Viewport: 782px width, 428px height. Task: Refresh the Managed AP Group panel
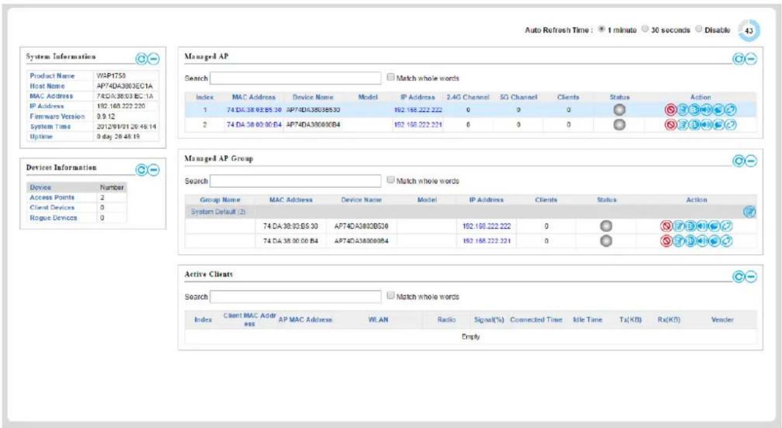(739, 162)
